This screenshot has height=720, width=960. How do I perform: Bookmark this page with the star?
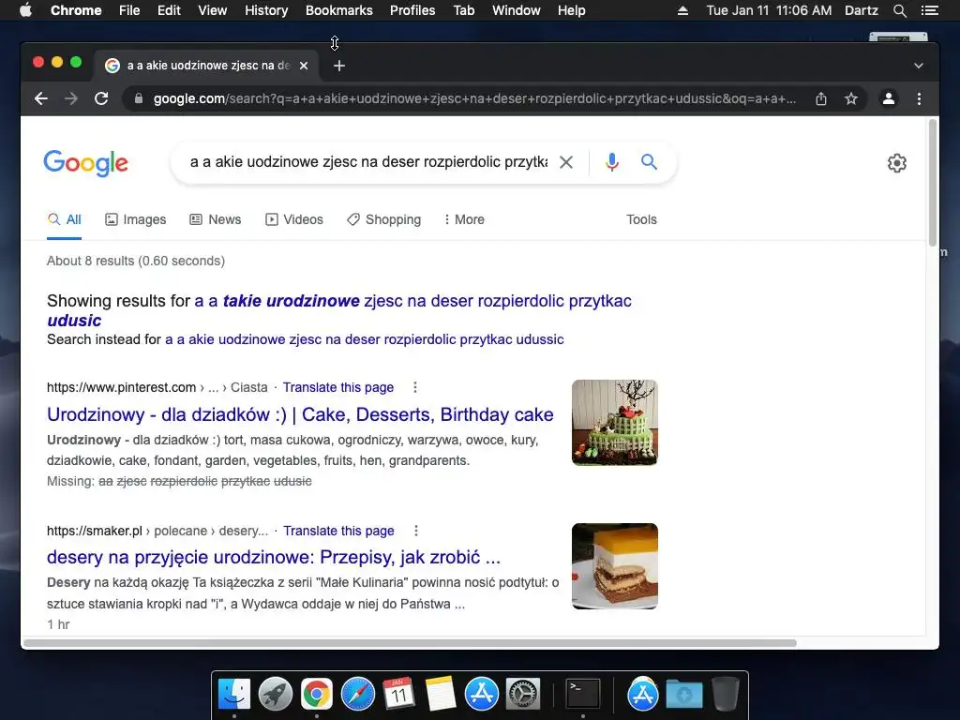(x=851, y=98)
